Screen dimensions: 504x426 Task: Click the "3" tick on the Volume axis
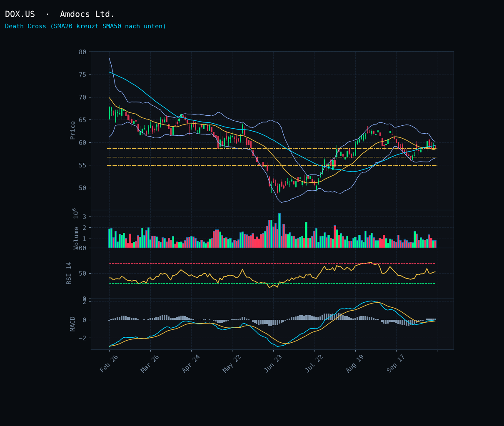(85, 217)
